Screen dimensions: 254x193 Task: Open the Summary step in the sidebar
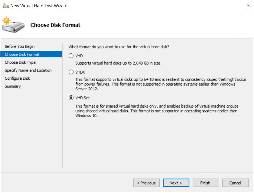13,86
